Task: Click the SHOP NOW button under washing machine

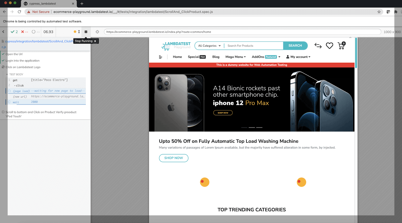Action: click(x=174, y=158)
